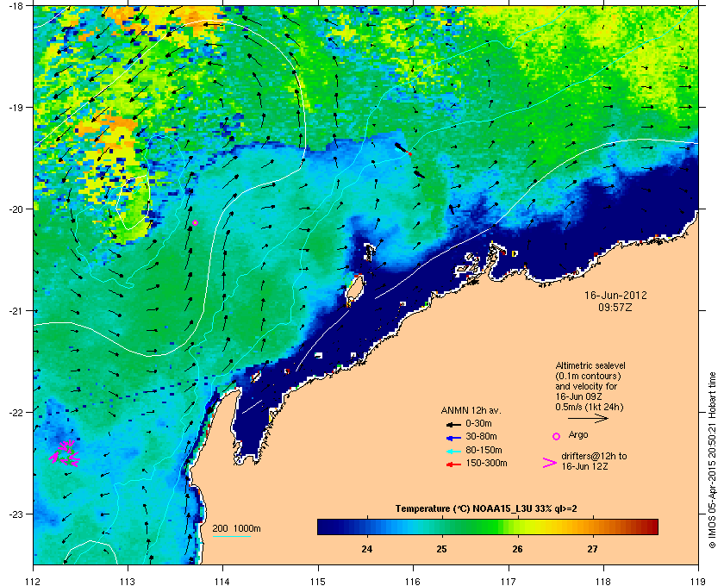Image resolution: width=724 pixels, height=586 pixels.
Task: Click the cyan 80-150m legend arrow
Action: (453, 452)
